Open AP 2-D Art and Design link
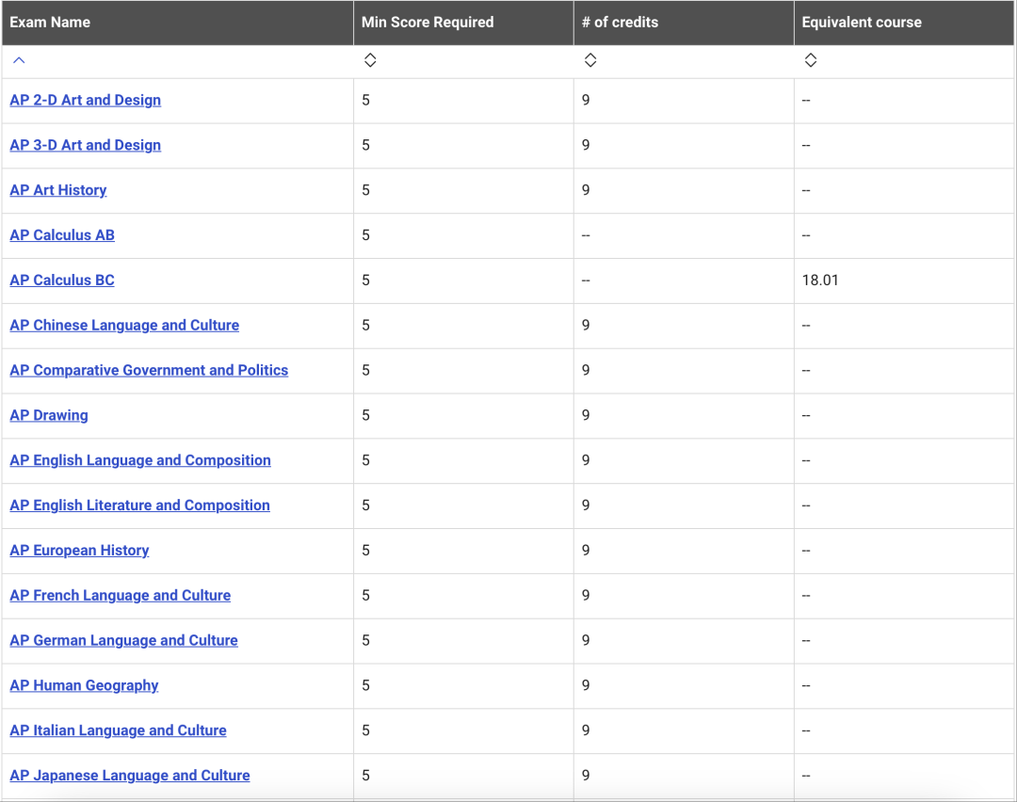Viewport: 1017px width, 802px height. (85, 100)
